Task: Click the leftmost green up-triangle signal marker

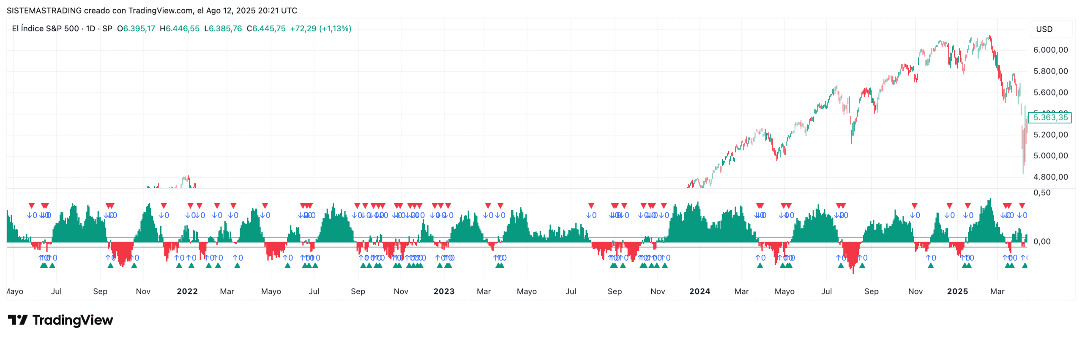Action: [x=43, y=265]
